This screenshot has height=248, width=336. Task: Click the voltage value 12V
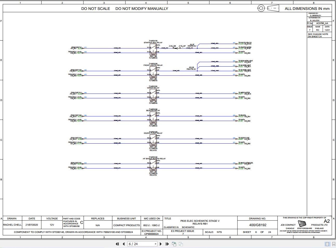click(52, 225)
